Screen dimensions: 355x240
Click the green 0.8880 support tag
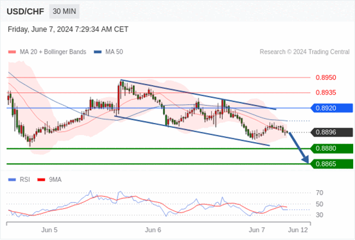coord(331,148)
